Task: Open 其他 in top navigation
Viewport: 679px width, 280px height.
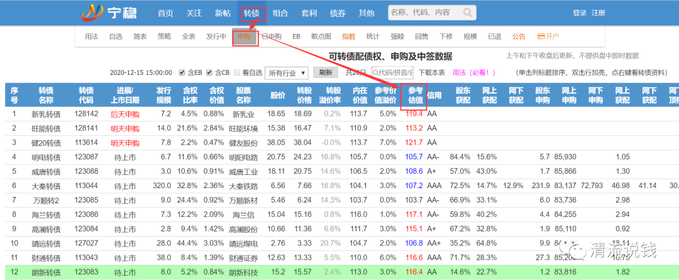Action: [367, 13]
